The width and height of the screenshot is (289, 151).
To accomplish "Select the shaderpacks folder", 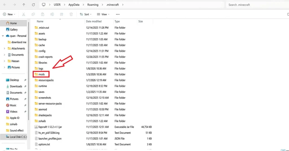I will tap(43, 115).
